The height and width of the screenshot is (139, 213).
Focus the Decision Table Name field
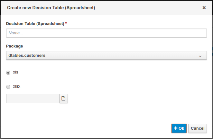106,33
